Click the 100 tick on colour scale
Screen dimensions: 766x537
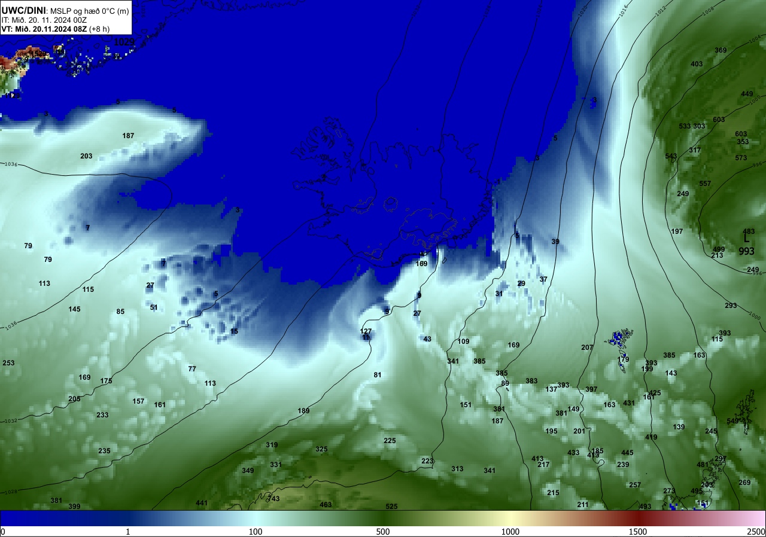tap(256, 532)
